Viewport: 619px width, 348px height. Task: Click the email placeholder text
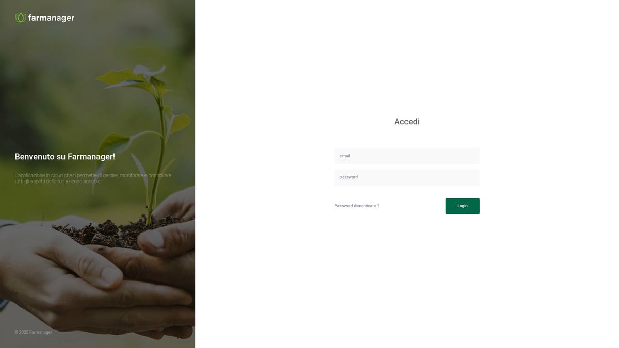tap(345, 156)
